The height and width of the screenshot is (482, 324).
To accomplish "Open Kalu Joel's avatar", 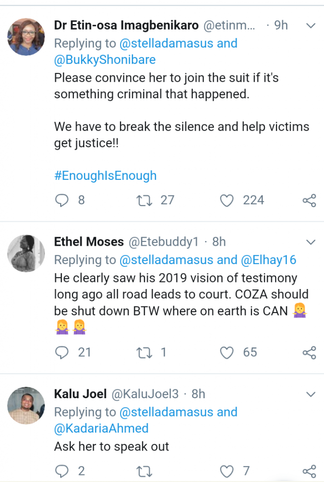I will 26,405.
